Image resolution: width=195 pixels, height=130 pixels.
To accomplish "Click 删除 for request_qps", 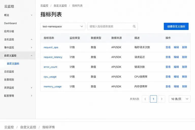I will click(x=184, y=47).
